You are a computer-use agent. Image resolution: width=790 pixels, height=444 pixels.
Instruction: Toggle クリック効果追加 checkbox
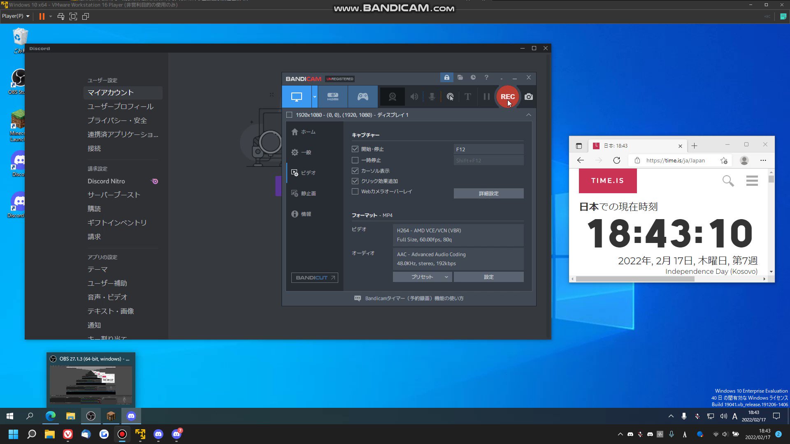[355, 181]
